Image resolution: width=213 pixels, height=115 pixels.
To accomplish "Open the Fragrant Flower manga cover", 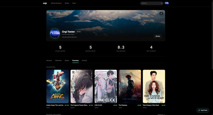I will (x=82, y=86).
